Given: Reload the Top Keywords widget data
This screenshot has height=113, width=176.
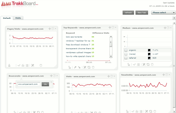Looking at the screenshot, I should point(89,67).
